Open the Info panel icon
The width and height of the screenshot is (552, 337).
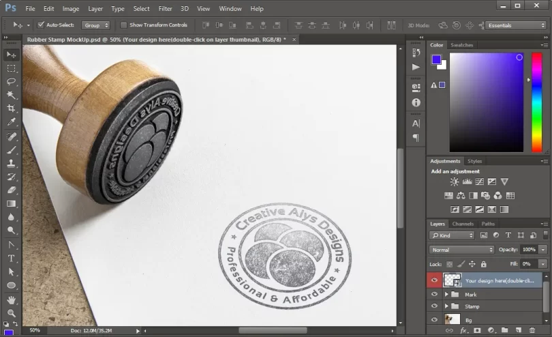click(x=416, y=102)
